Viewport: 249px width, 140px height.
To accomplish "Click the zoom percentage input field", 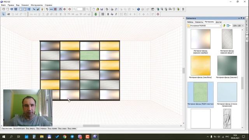I will point(80,9).
